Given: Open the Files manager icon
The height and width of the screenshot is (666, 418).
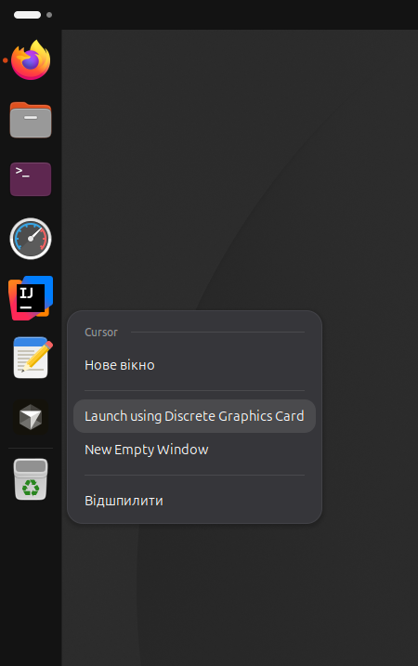Looking at the screenshot, I should pos(31,120).
